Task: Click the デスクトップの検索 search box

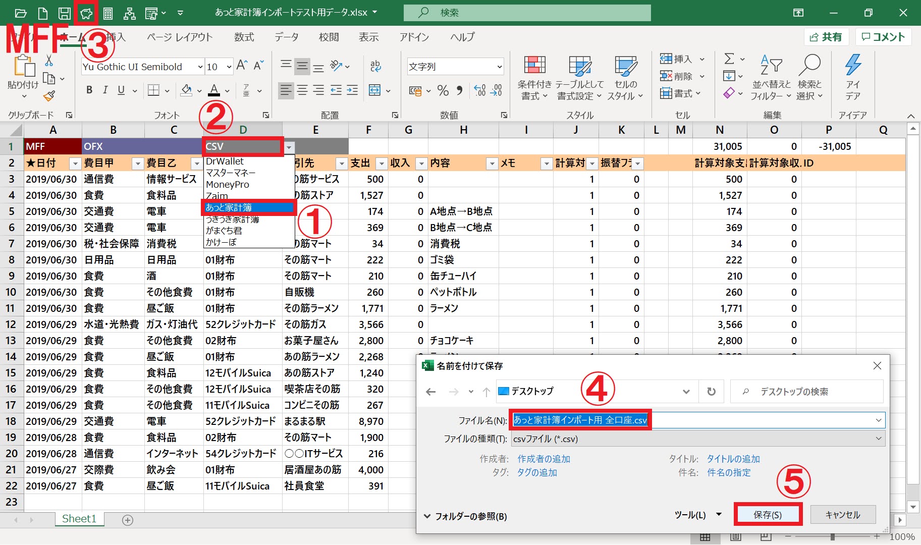Action: (806, 392)
